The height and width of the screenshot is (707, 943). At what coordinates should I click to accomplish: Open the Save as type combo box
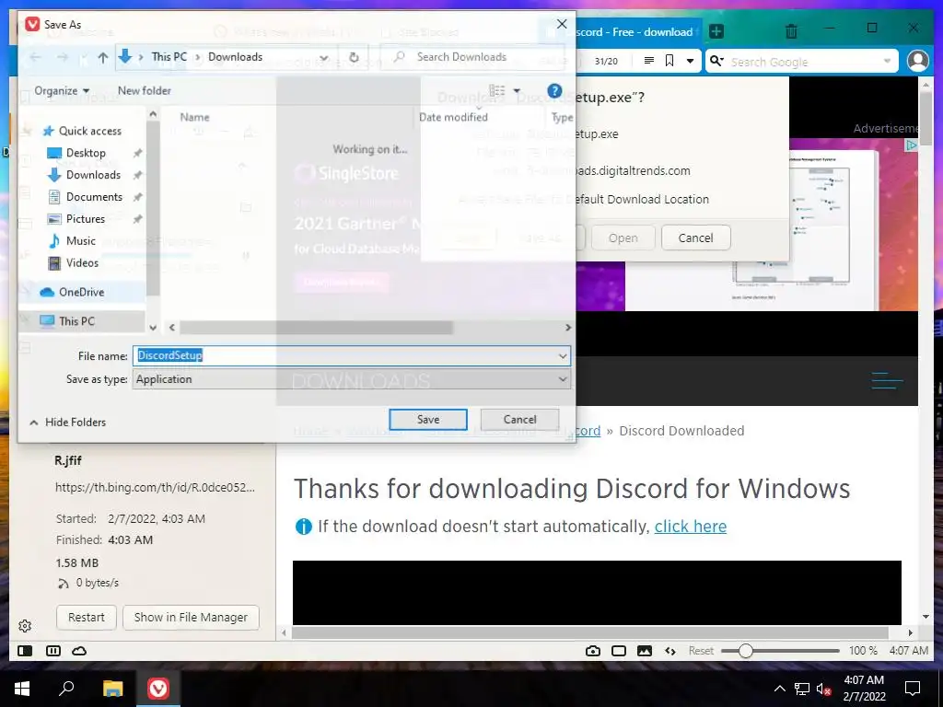(x=351, y=379)
